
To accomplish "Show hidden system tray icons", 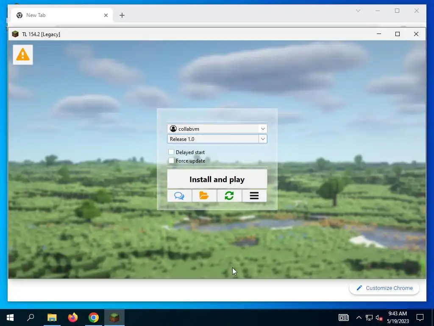I will [359, 318].
